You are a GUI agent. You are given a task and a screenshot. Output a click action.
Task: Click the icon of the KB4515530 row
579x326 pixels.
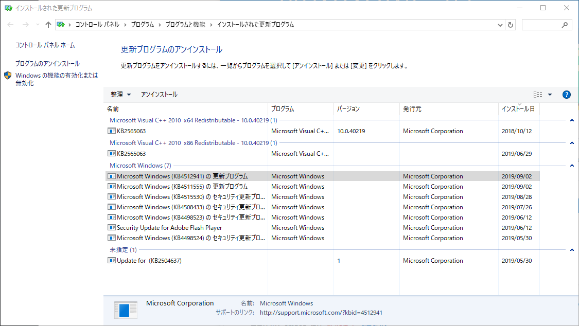(x=112, y=197)
